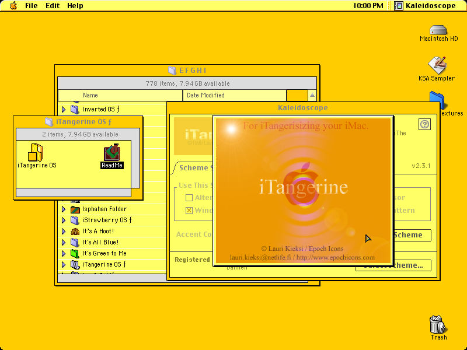Open the Kaleidoscope application menu
This screenshot has height=350, width=467.
pyautogui.click(x=425, y=6)
